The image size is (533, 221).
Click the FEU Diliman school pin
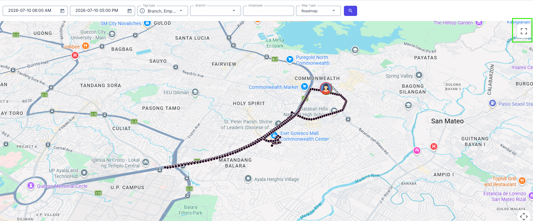(195, 92)
